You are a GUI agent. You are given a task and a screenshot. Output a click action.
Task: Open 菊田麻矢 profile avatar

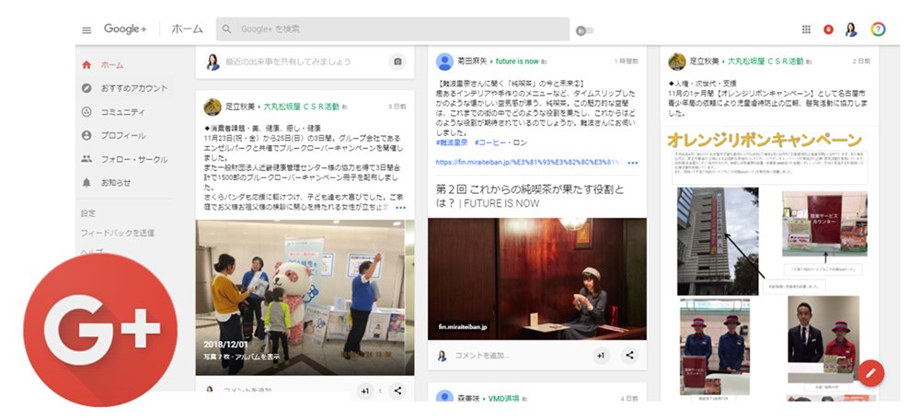click(444, 62)
